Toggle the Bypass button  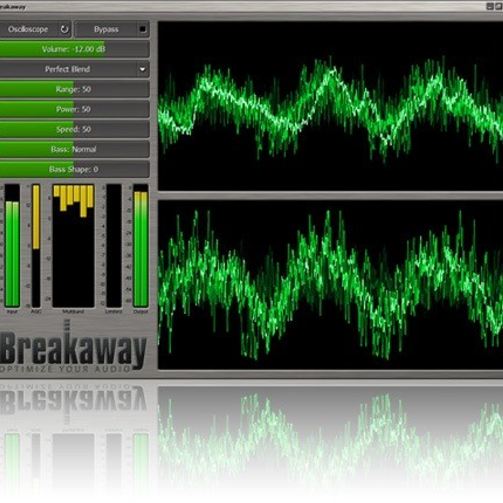click(112, 29)
